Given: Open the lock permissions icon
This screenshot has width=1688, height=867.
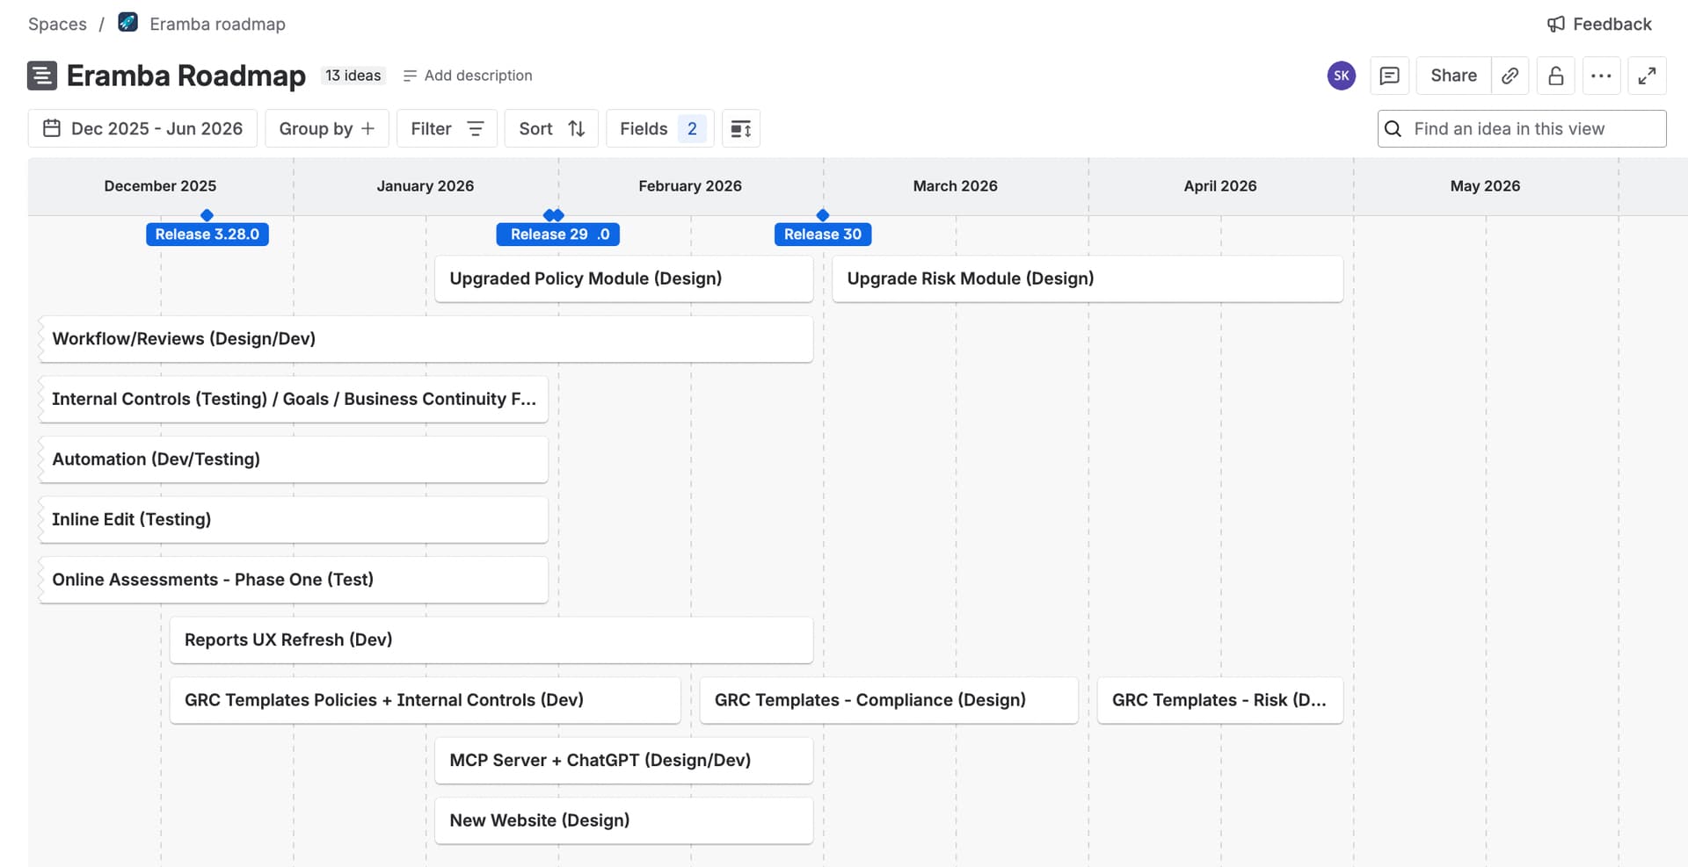Looking at the screenshot, I should 1555,76.
